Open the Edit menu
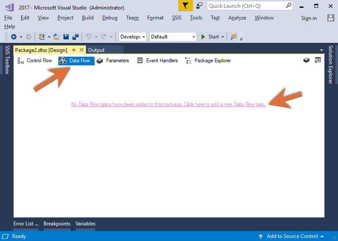 coord(25,18)
